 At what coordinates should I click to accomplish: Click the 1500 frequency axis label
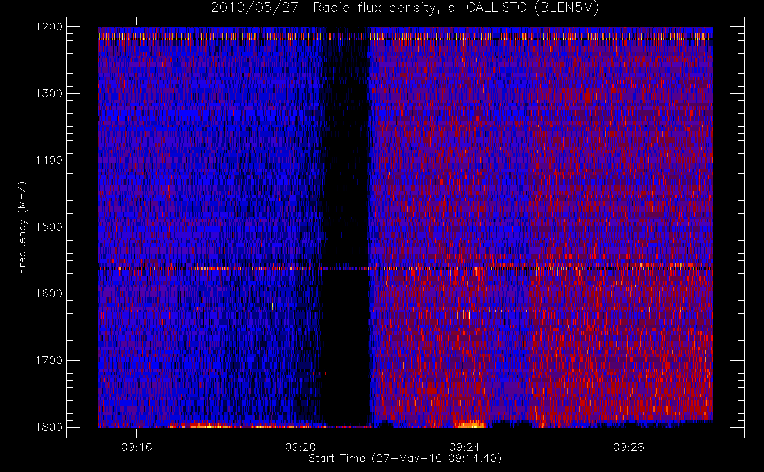(49, 227)
